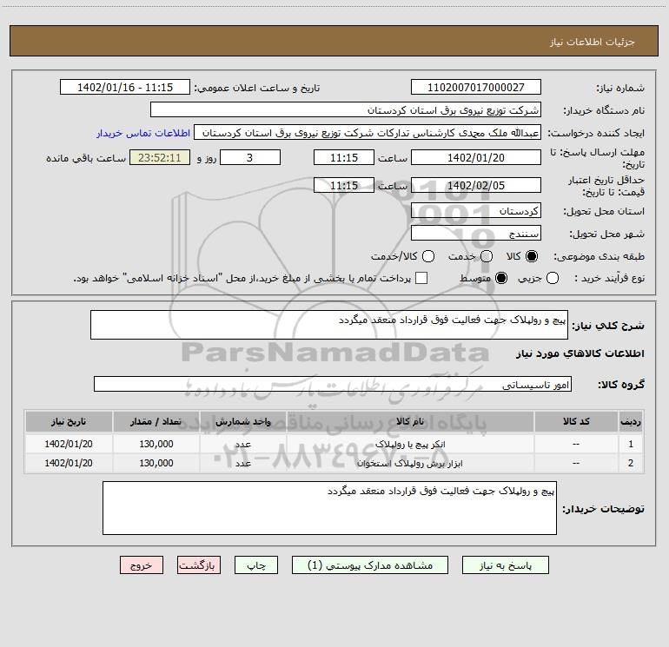Click the remaining time 23:52:11 field
Screen dimensions: 669x647
coord(160,157)
